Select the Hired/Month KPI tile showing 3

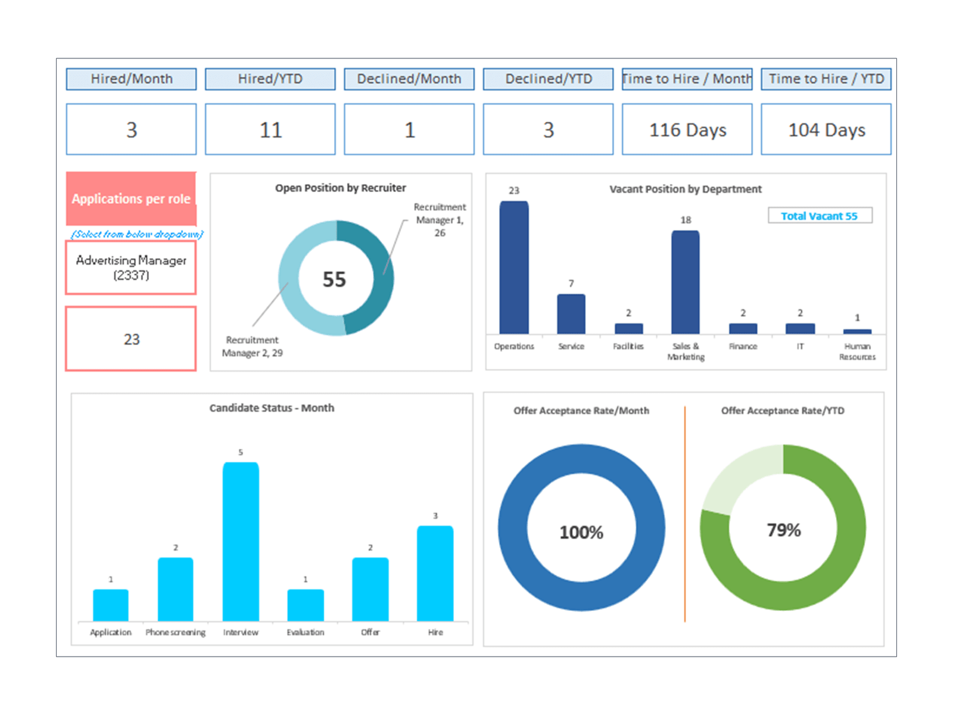[131, 129]
